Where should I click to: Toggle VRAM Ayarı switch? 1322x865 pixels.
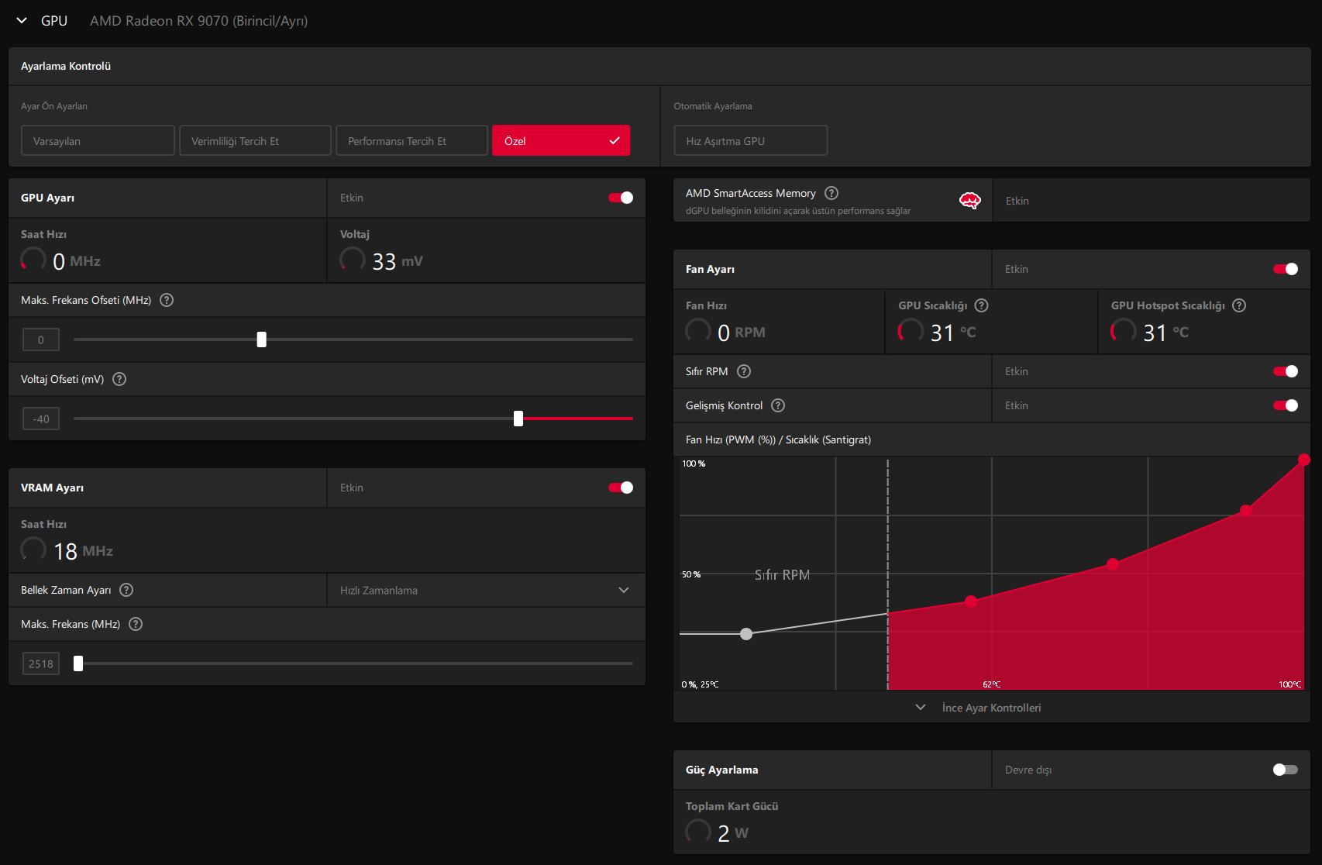coord(621,488)
